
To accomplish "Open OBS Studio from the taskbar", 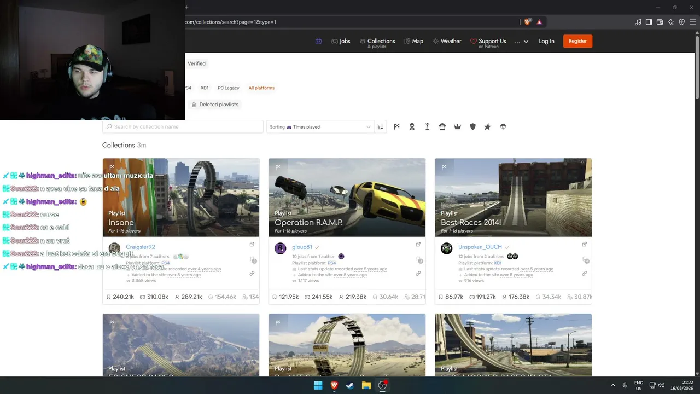I will (x=382, y=385).
